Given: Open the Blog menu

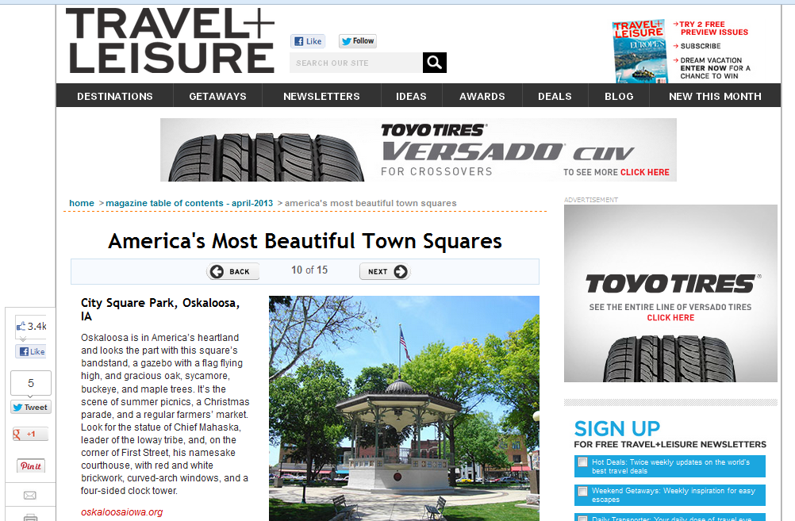Looking at the screenshot, I should coord(619,96).
